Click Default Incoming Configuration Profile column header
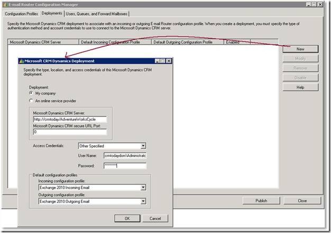 (x=115, y=42)
